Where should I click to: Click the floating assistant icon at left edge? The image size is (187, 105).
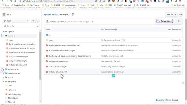tap(2, 70)
